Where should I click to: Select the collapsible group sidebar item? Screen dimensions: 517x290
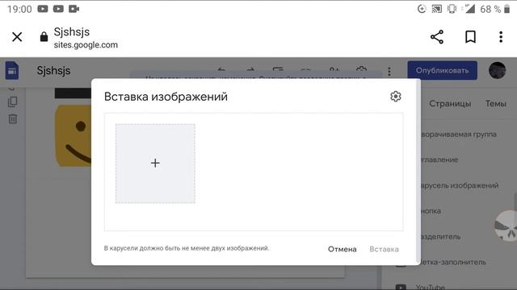click(x=458, y=135)
